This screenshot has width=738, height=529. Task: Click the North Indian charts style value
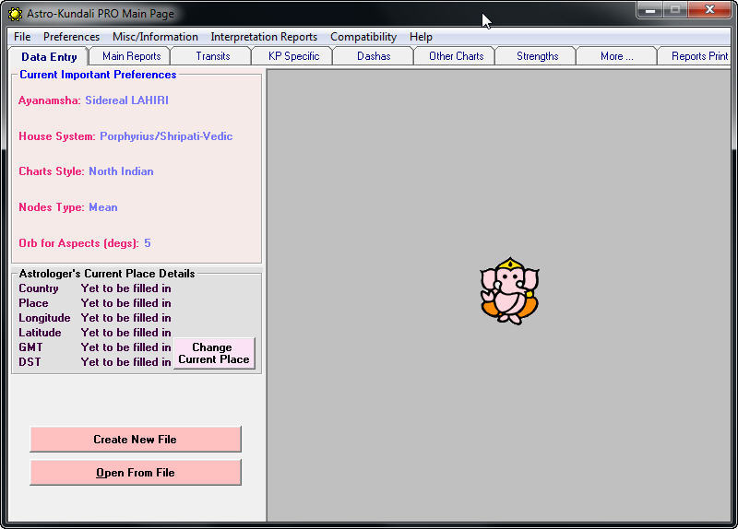[121, 171]
